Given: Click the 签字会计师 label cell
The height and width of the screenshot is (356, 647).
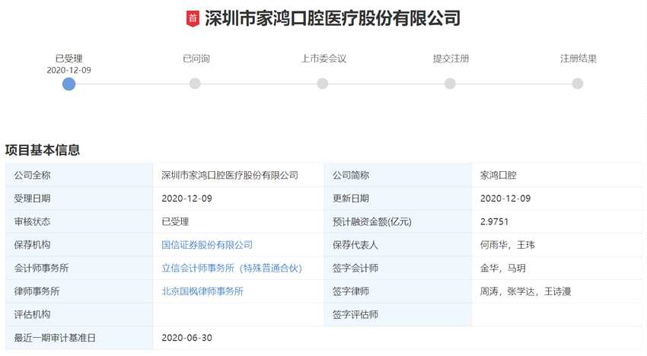Looking at the screenshot, I should coord(398,268).
